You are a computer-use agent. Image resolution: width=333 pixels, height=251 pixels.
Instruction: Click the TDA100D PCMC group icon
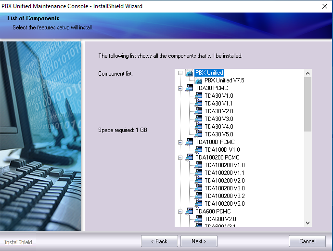(x=189, y=142)
